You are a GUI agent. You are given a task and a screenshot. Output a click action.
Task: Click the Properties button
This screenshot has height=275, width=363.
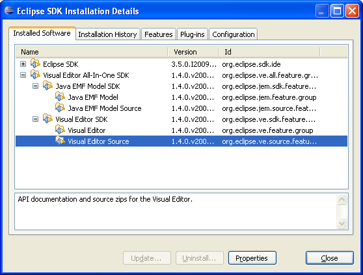[x=252, y=258]
